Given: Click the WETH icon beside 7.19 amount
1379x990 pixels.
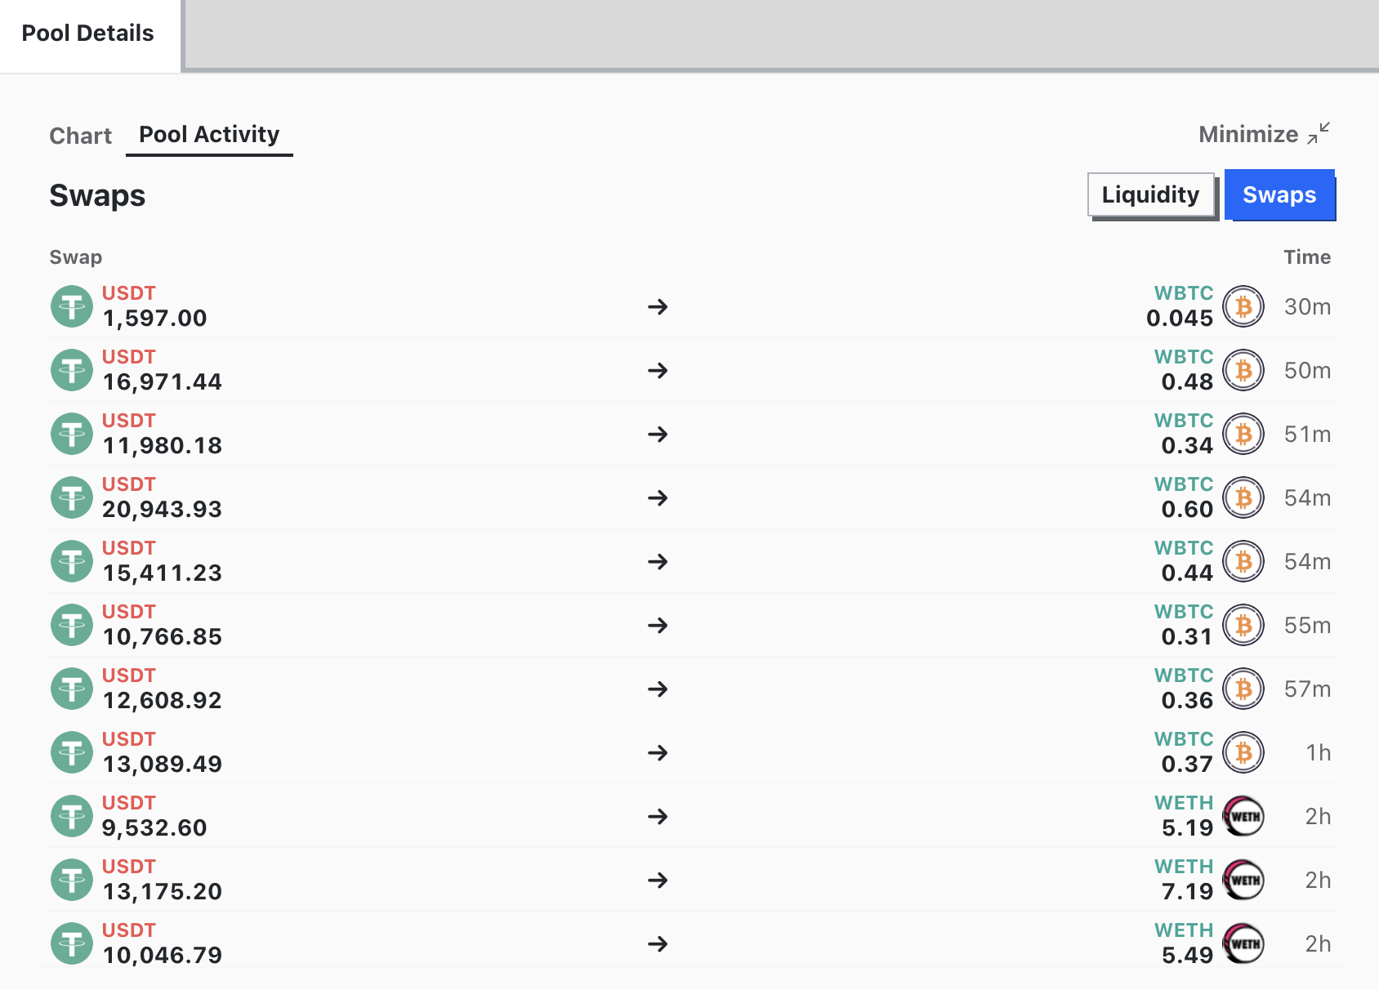Looking at the screenshot, I should pyautogui.click(x=1243, y=881).
